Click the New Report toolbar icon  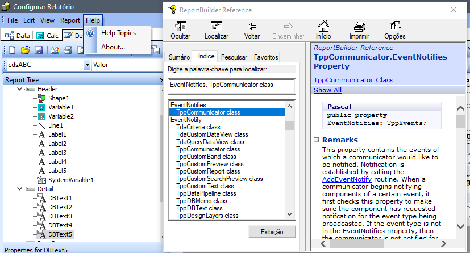(12, 50)
